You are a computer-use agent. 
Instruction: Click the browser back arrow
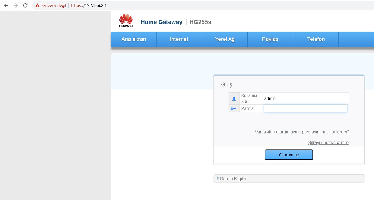pos(6,5)
